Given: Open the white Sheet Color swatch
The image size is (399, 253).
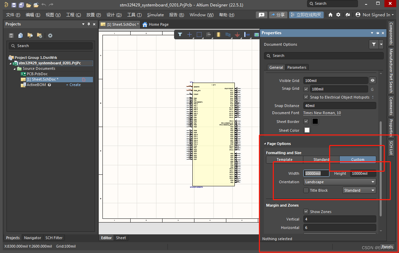Looking at the screenshot, I should tap(307, 130).
